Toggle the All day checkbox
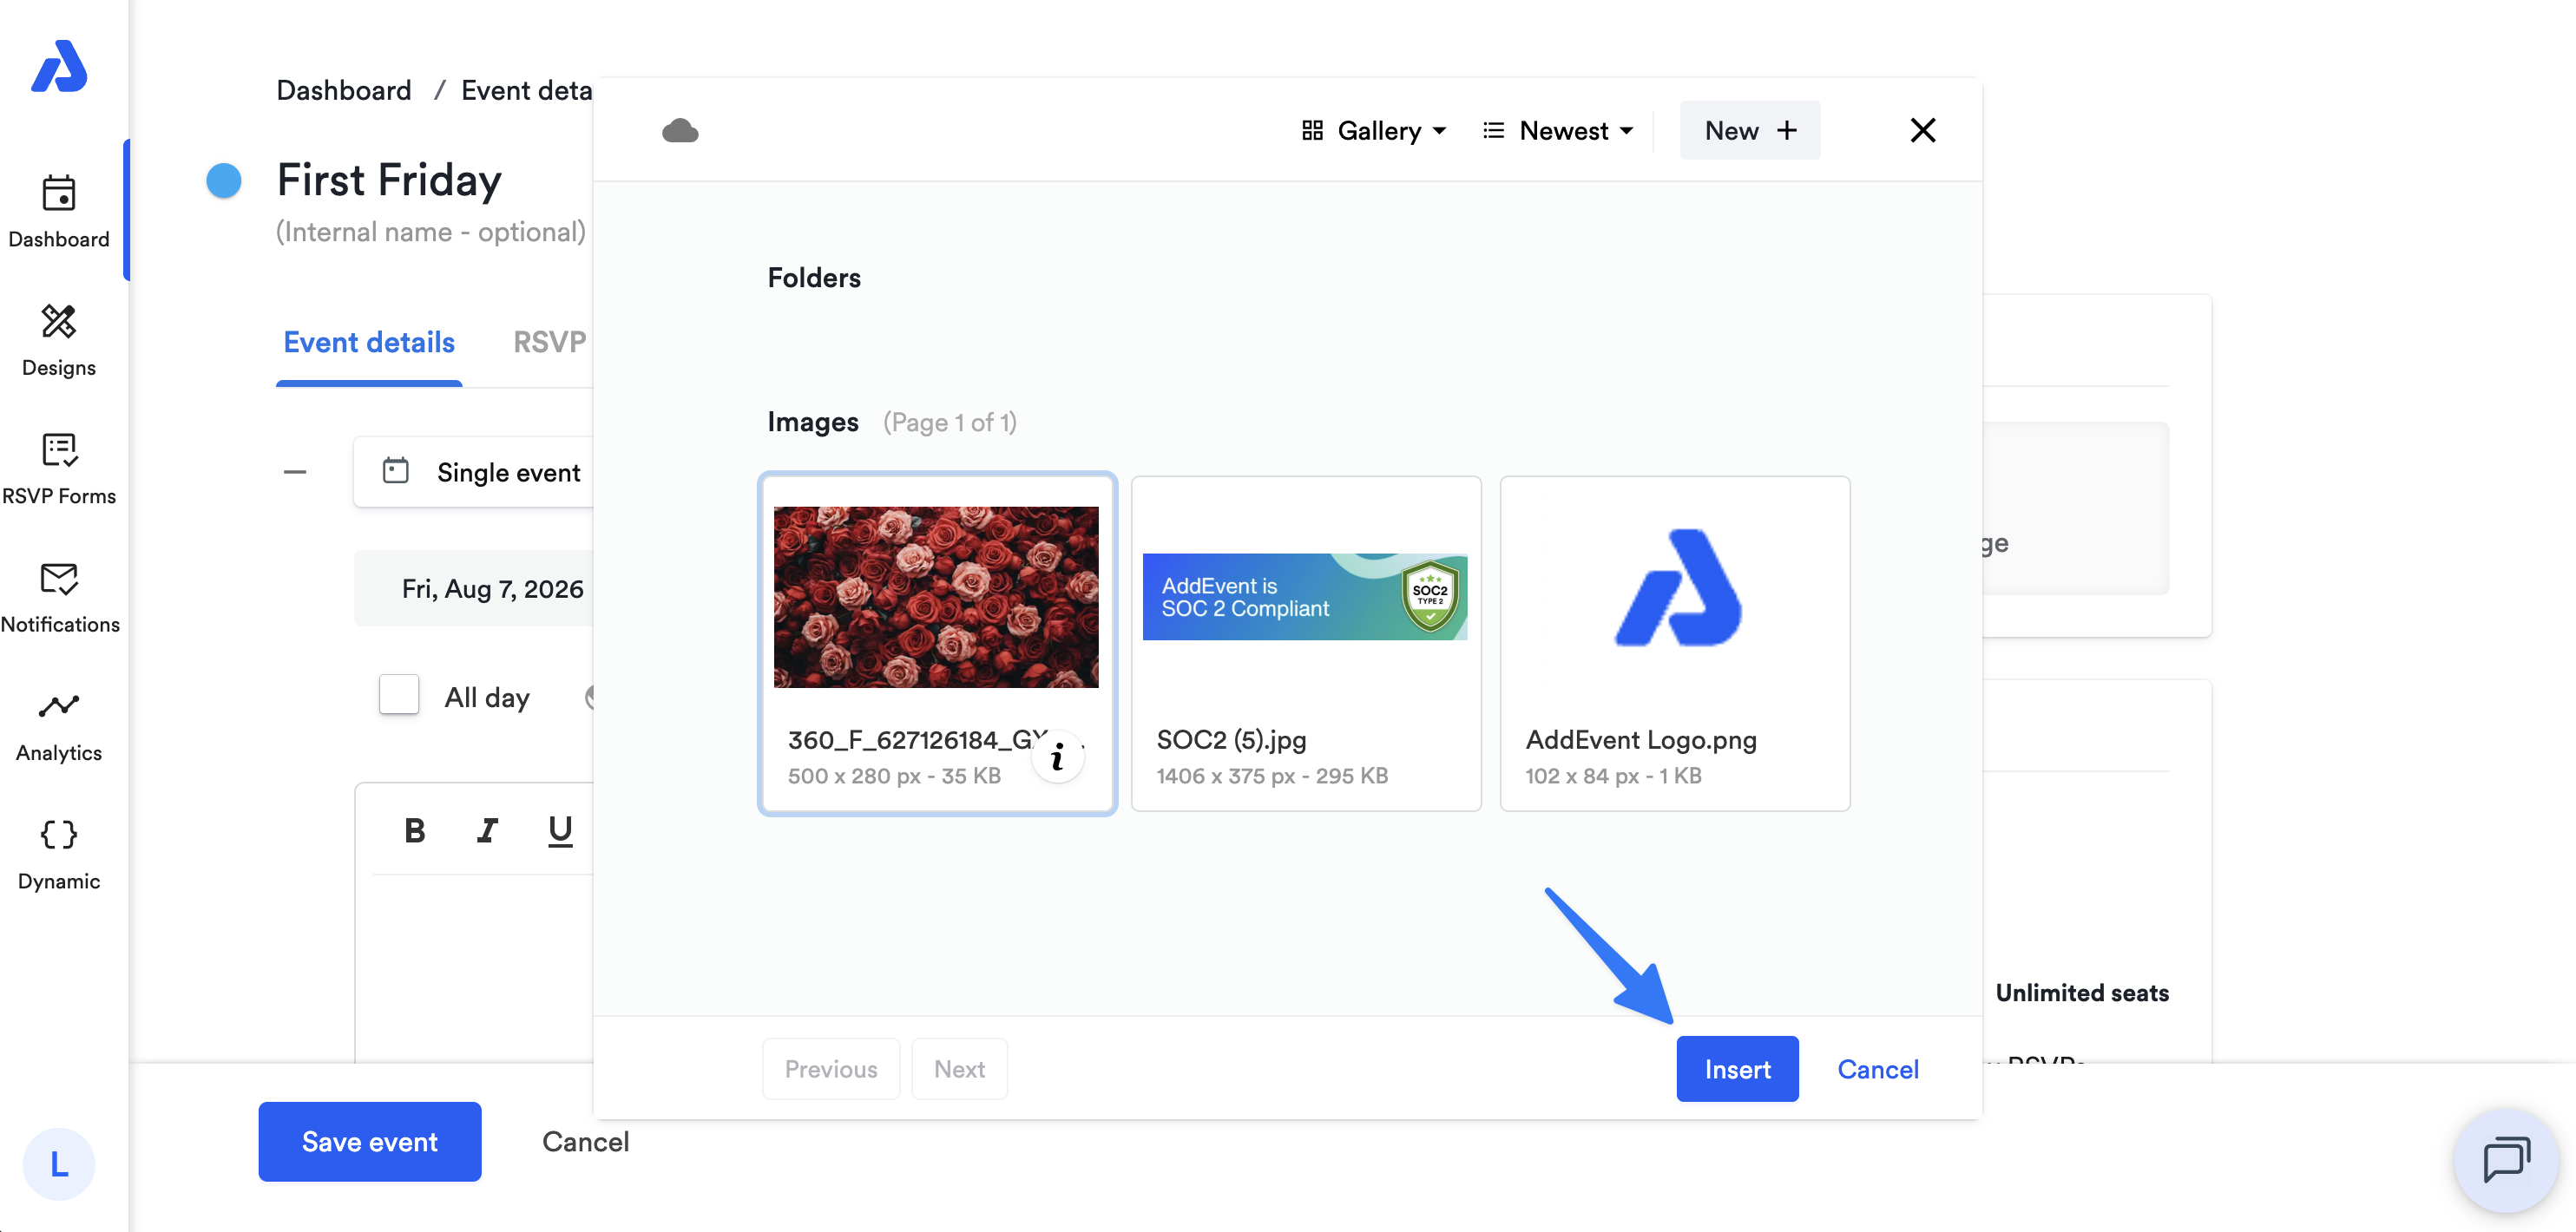Screen dimensions: 2576x1232 [x=399, y=696]
